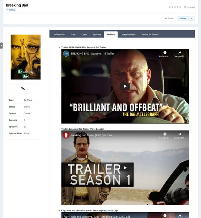Viewport: 201px width, 218px height.
Task: Click Watch Later clock on Seasons 1-5 Trailer
Action: click(x=165, y=52)
